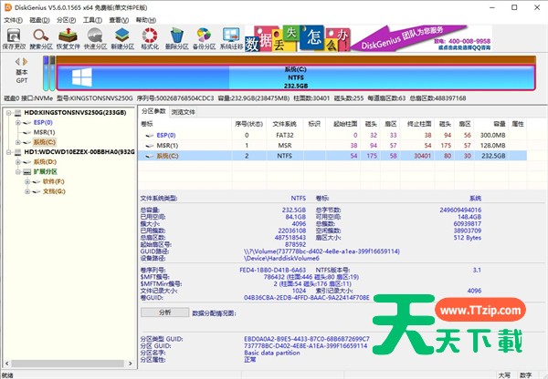Collapse the HD1:WDCWD10EZEX tree node

(x=9, y=152)
